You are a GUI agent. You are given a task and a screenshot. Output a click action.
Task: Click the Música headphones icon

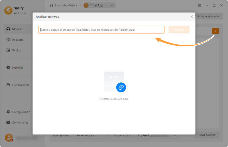(8, 29)
